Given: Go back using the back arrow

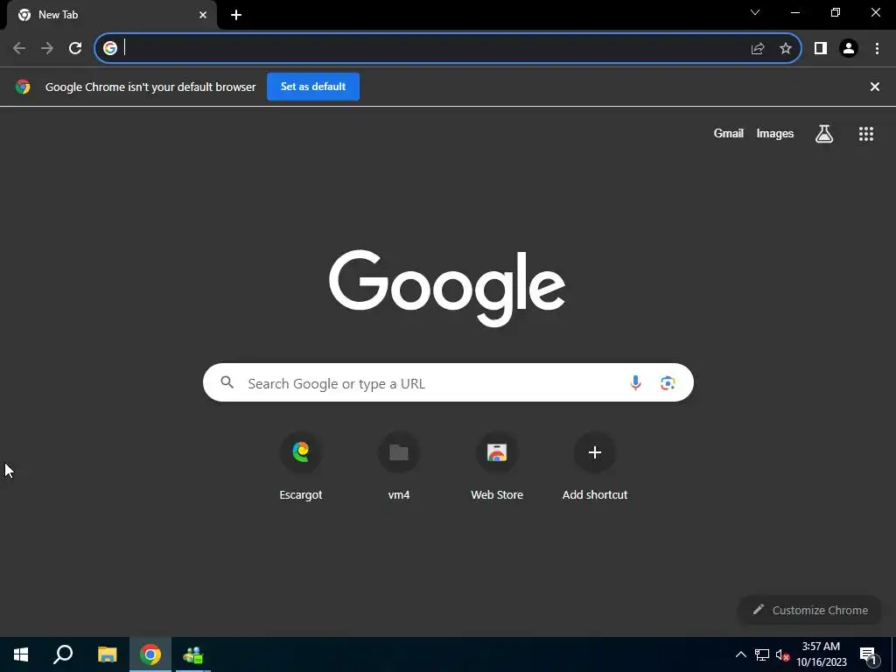Looking at the screenshot, I should (x=19, y=49).
